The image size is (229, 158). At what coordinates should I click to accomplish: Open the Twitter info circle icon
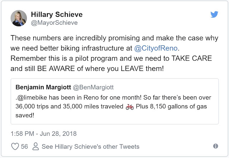point(215,146)
